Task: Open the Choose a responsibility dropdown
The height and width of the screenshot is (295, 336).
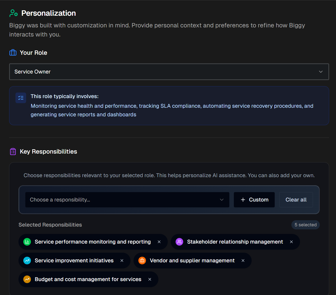Action: click(127, 200)
